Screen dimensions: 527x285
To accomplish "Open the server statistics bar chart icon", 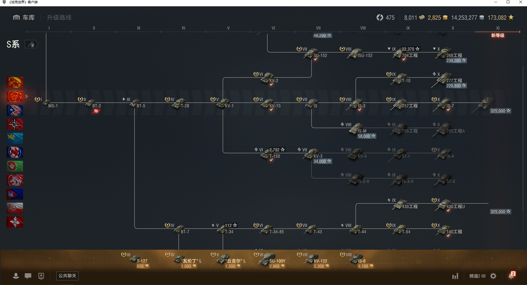I will 455,276.
